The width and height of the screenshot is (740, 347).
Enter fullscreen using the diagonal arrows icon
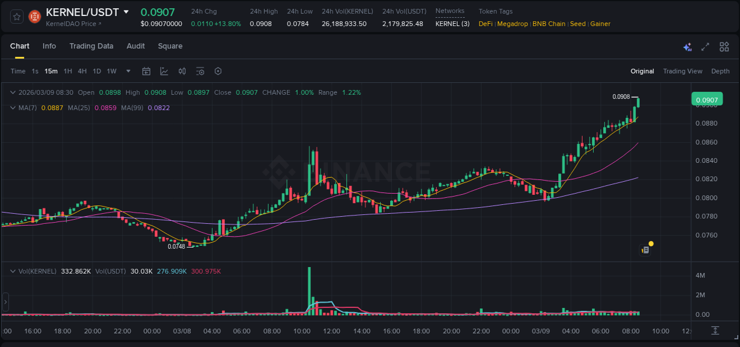[x=705, y=46]
